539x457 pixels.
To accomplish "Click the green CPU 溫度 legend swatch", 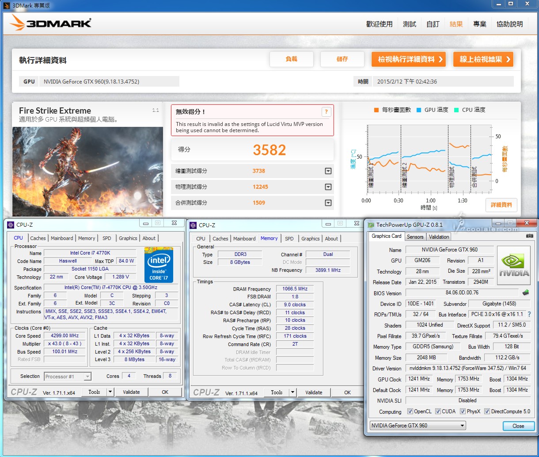I will (456, 110).
